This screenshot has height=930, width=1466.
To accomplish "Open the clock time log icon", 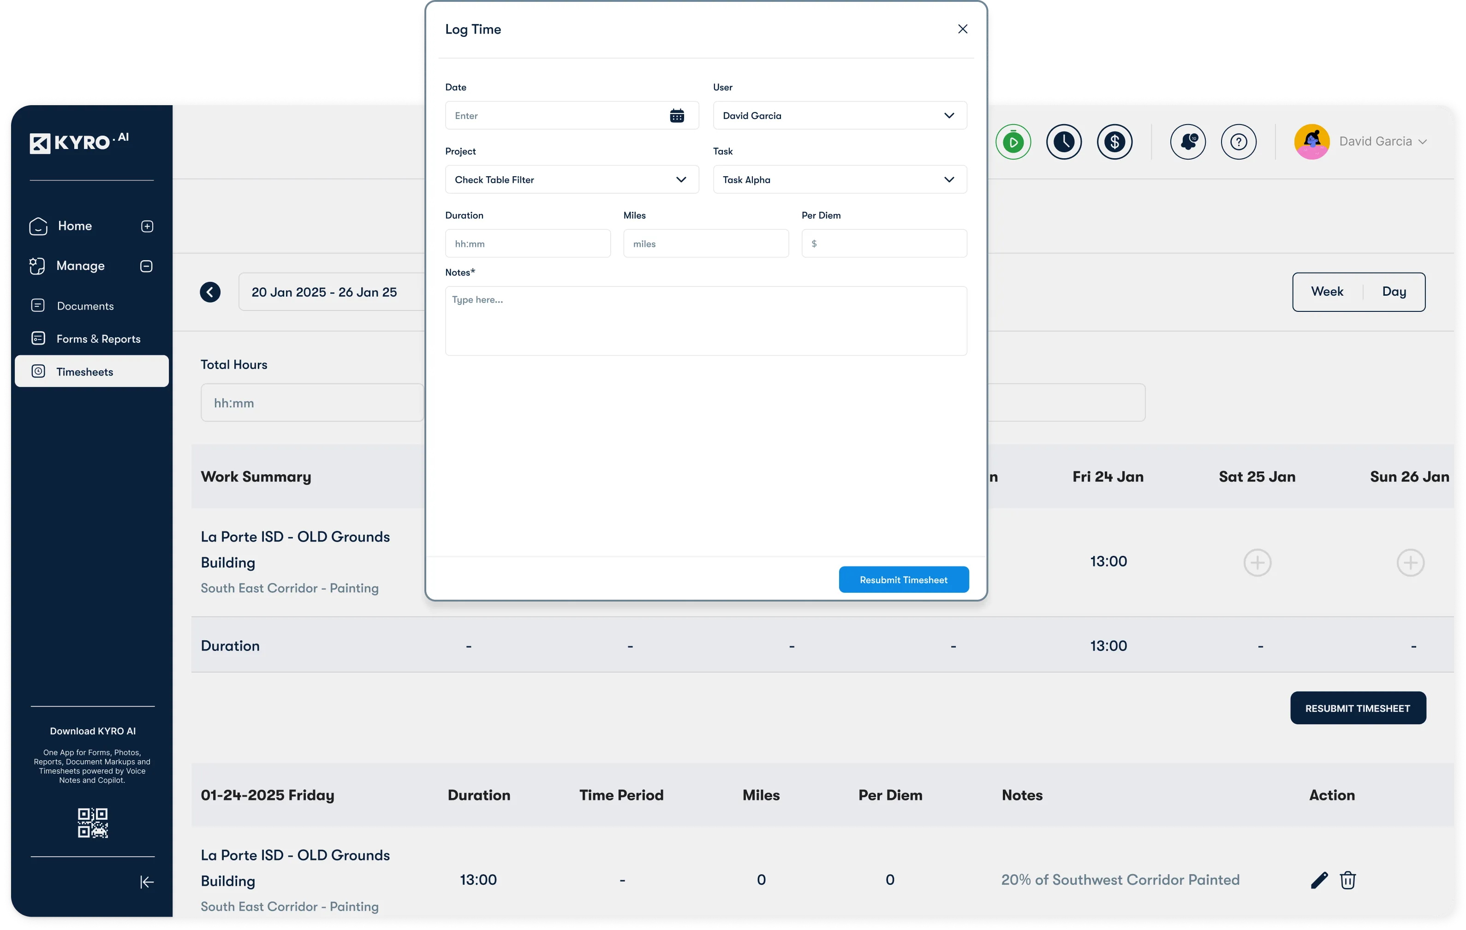I will click(x=1064, y=143).
